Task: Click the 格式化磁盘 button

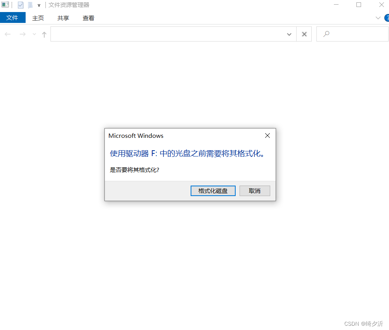Action: [x=213, y=191]
